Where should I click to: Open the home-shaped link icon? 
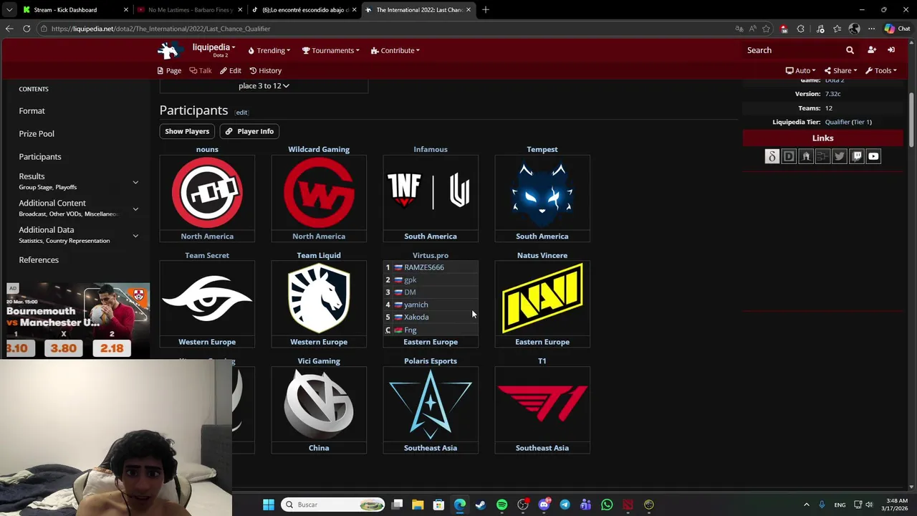[806, 156]
